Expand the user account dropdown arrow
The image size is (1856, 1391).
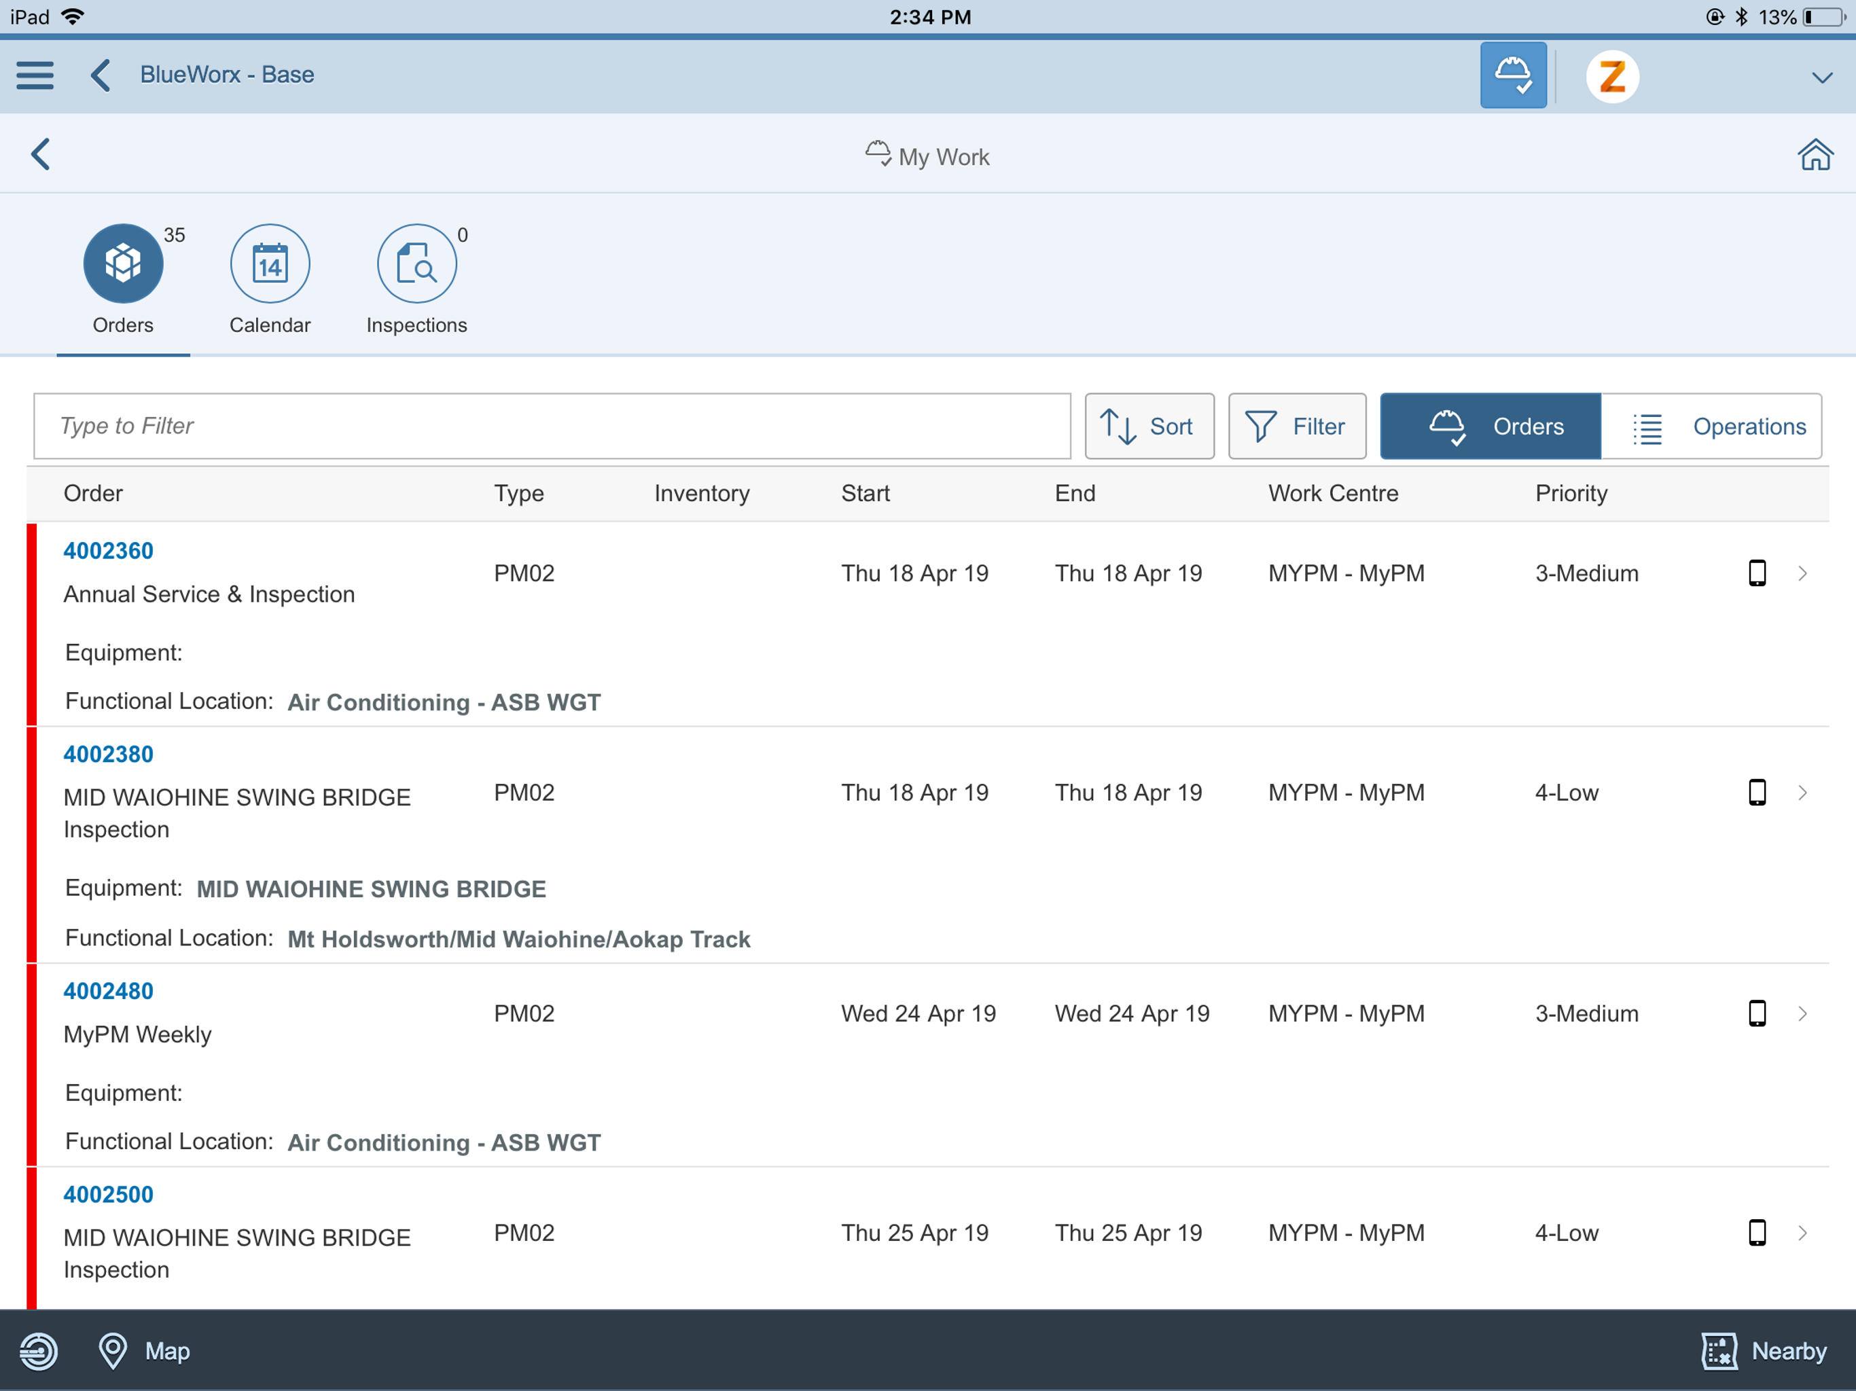[x=1821, y=77]
